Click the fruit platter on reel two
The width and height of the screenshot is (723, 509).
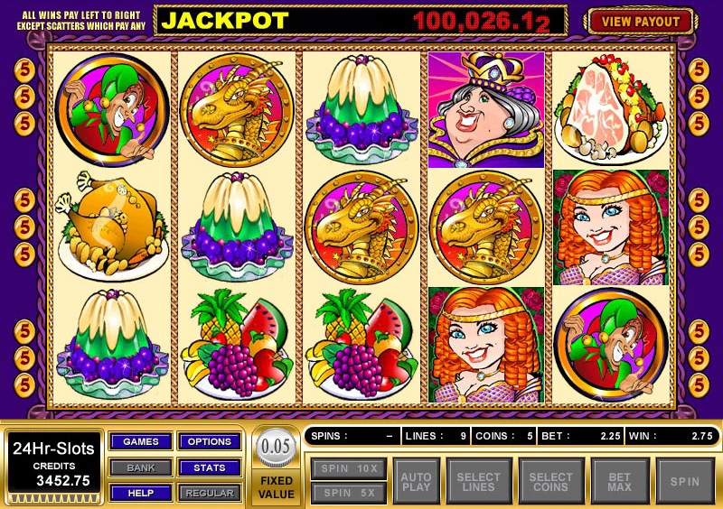(237, 344)
